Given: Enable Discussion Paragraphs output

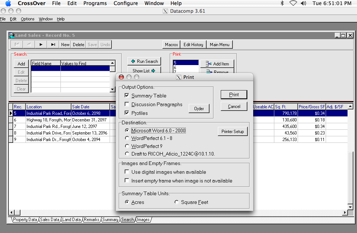Looking at the screenshot, I should click(126, 104).
